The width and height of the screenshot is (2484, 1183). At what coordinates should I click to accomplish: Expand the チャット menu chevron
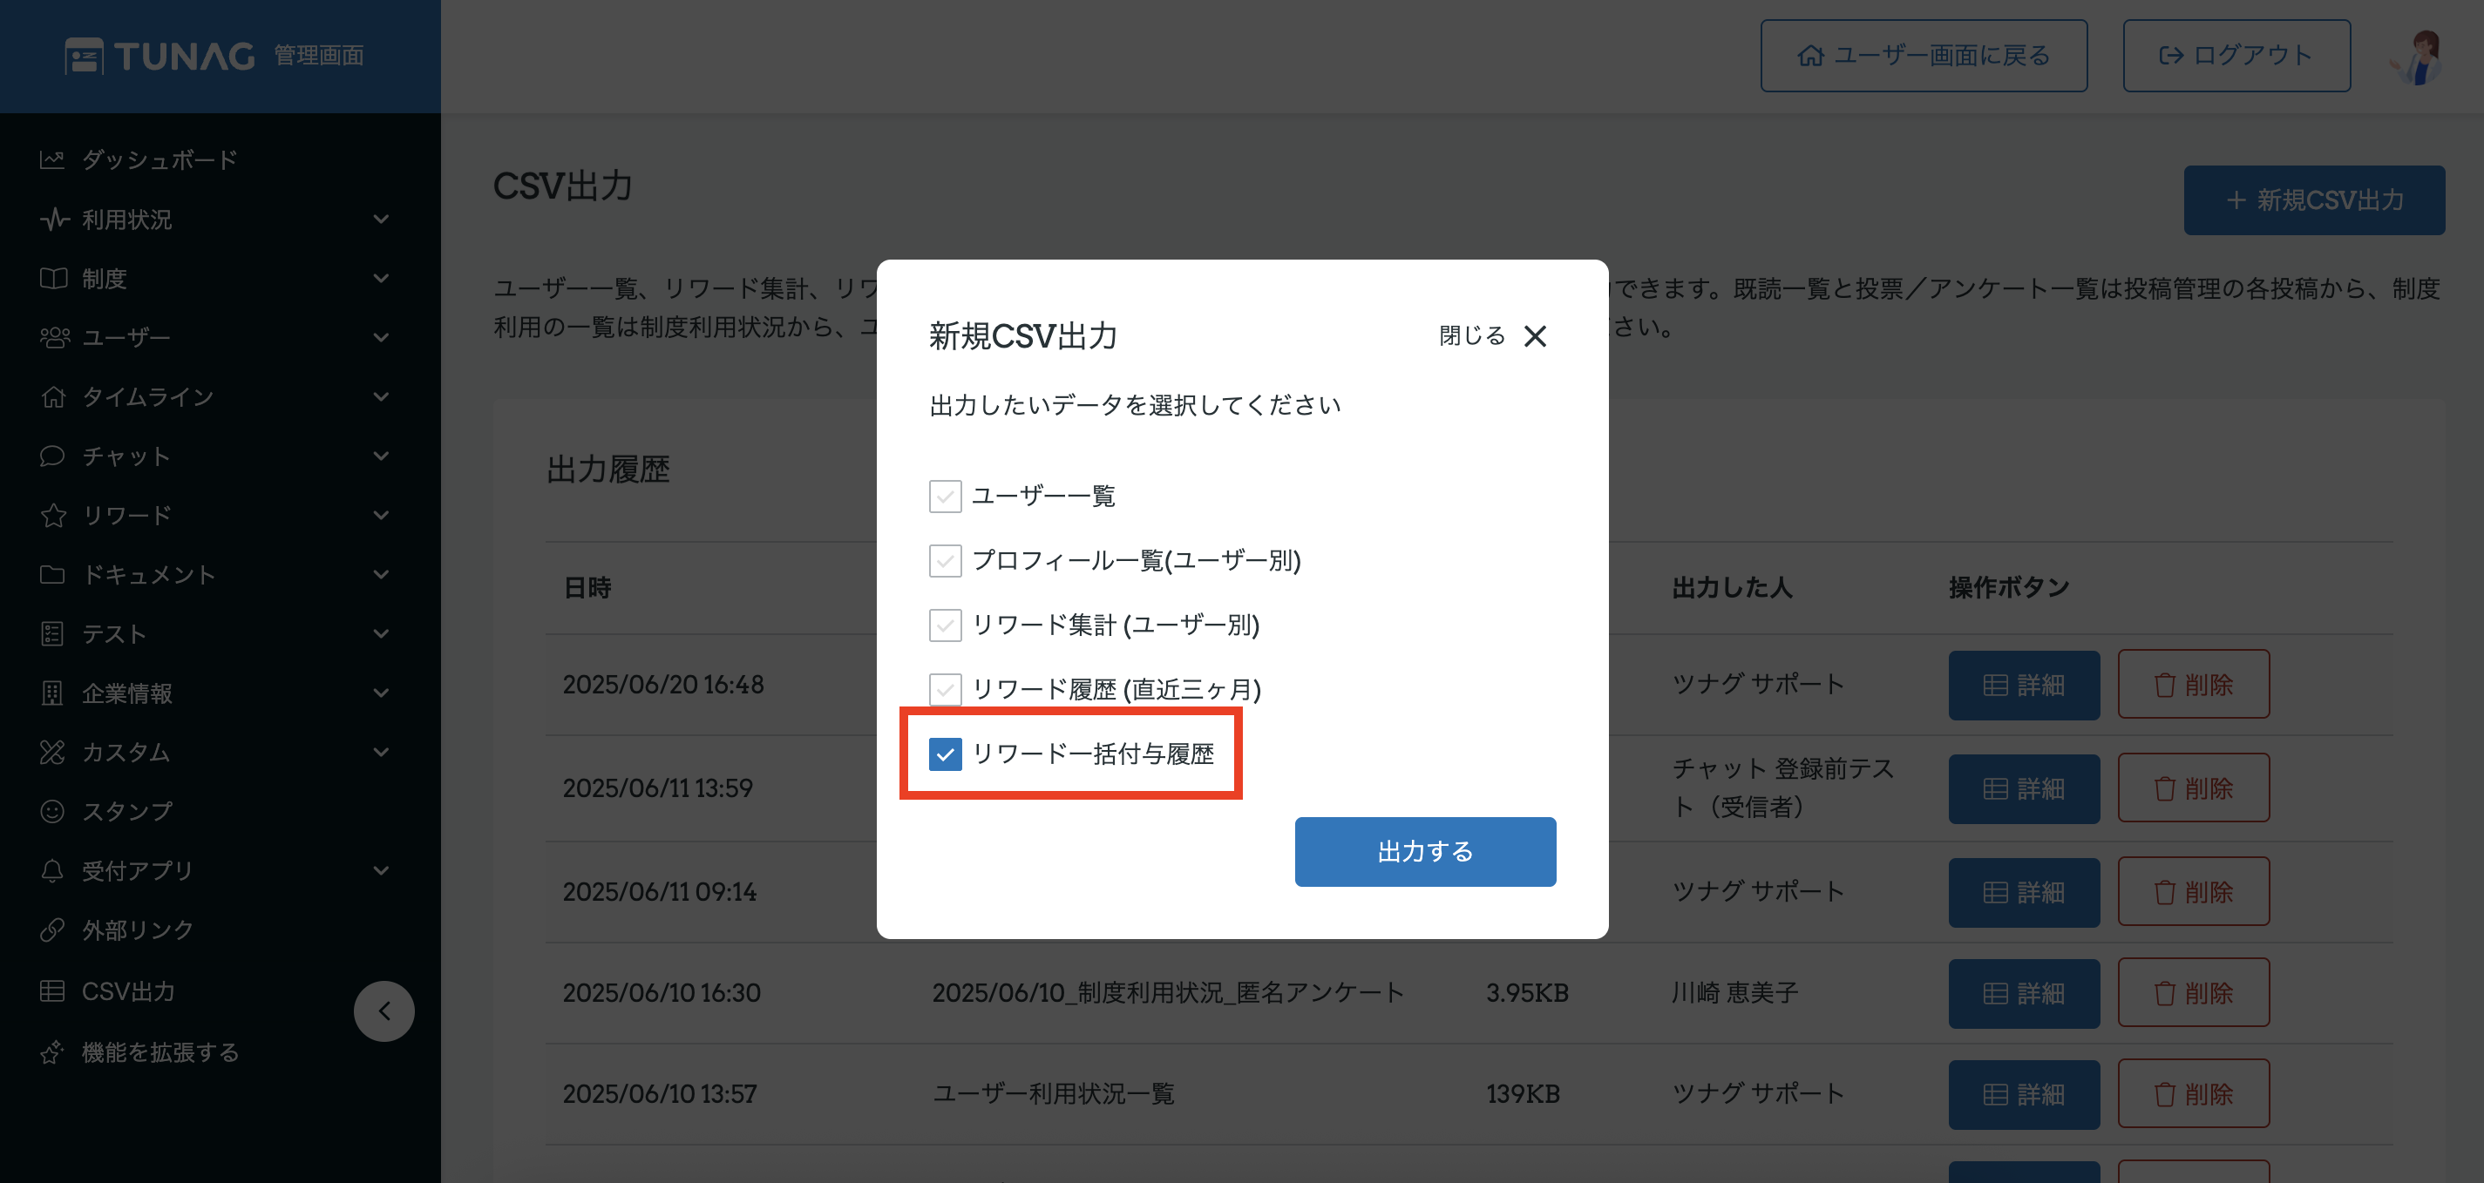[x=382, y=455]
